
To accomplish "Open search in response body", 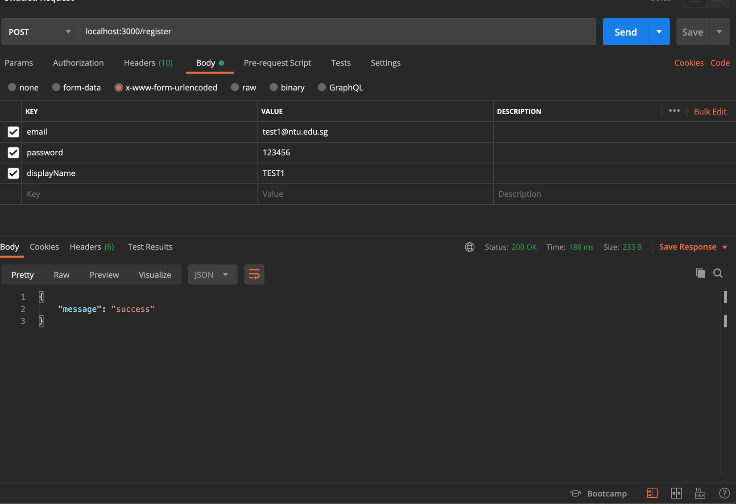I will (718, 273).
